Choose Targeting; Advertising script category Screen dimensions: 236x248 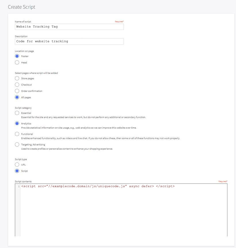[x=17, y=144]
